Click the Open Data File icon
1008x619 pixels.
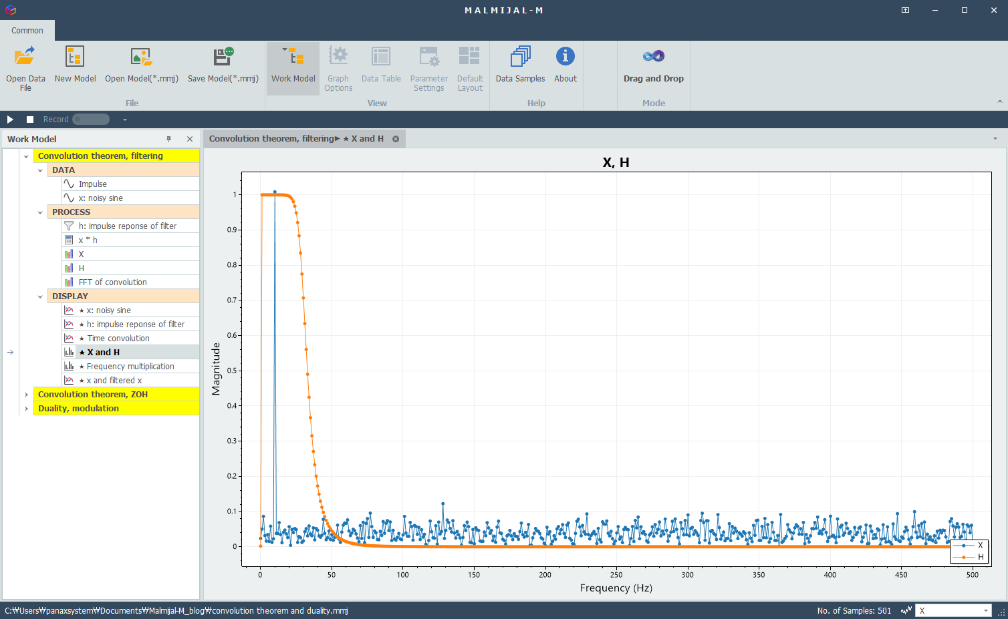[x=25, y=56]
